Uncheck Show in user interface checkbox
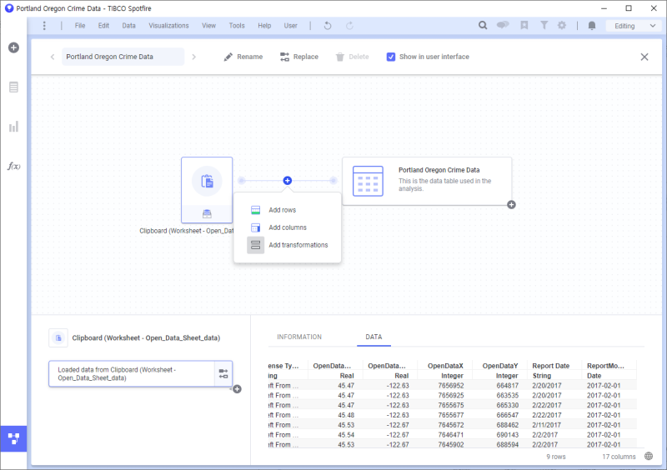 391,57
